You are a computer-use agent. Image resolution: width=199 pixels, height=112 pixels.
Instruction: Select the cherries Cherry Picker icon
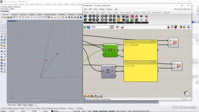[x=137, y=16]
